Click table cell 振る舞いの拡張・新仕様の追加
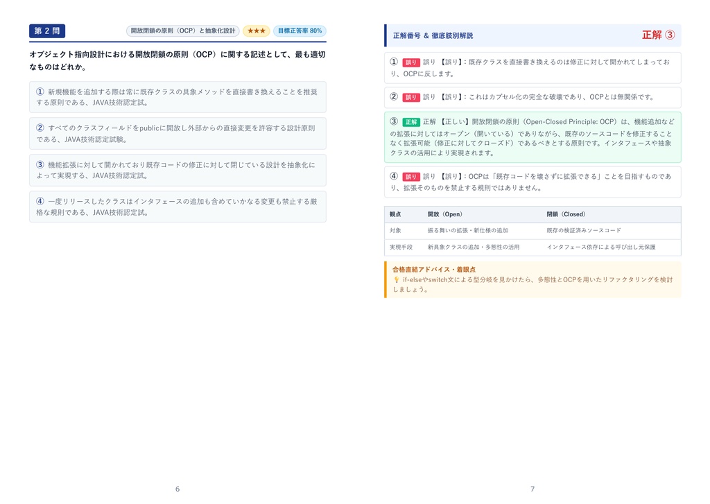Viewport: 710px width, 504px height. [468, 230]
